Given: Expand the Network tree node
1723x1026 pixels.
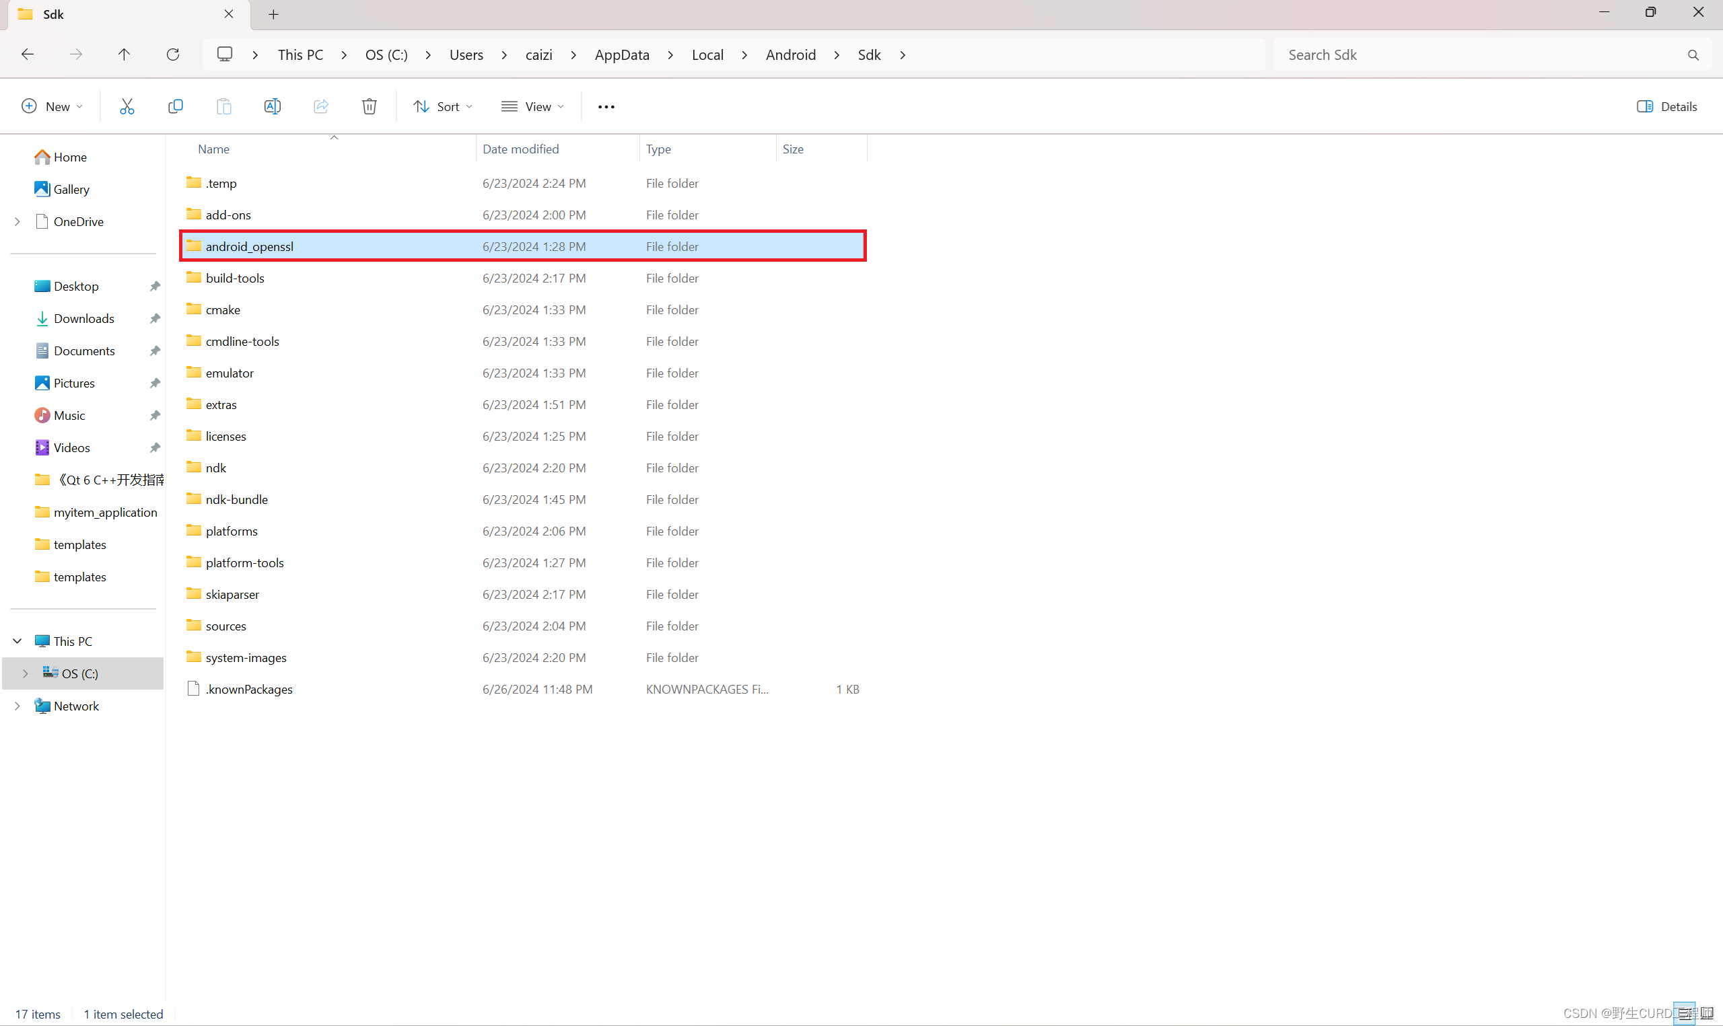Looking at the screenshot, I should [x=17, y=706].
